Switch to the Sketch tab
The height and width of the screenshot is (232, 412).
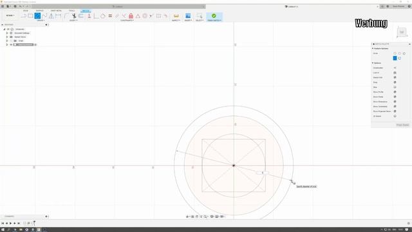(86, 11)
